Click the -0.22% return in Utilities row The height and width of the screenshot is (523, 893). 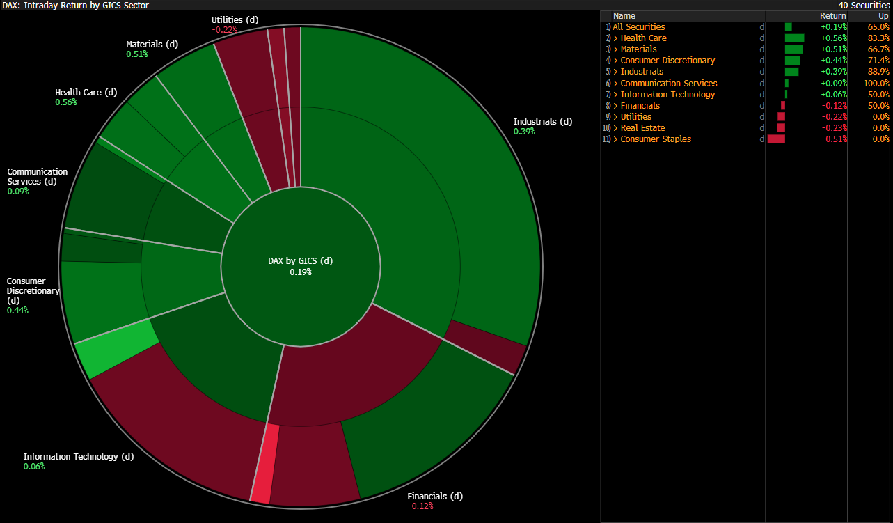click(835, 117)
